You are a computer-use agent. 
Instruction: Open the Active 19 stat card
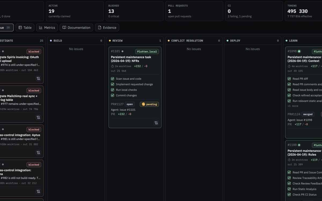(75, 11)
